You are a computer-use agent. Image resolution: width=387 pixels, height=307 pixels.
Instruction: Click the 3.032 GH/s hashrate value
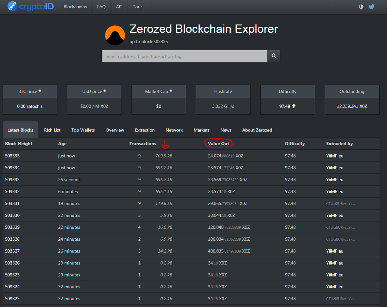[x=223, y=106]
